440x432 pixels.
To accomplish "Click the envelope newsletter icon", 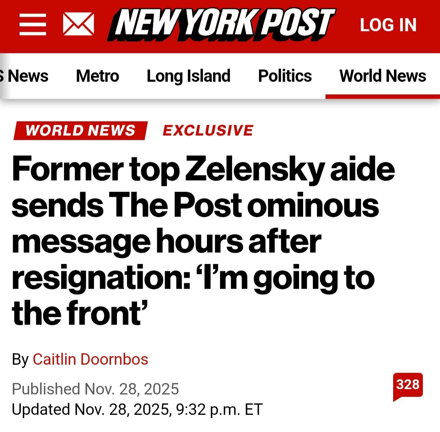I will (x=79, y=24).
